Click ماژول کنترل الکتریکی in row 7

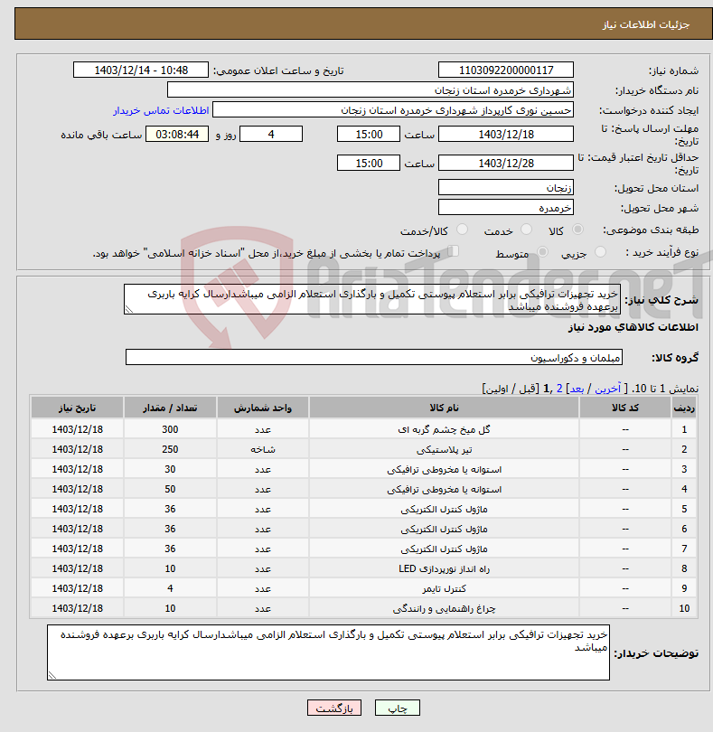[444, 549]
